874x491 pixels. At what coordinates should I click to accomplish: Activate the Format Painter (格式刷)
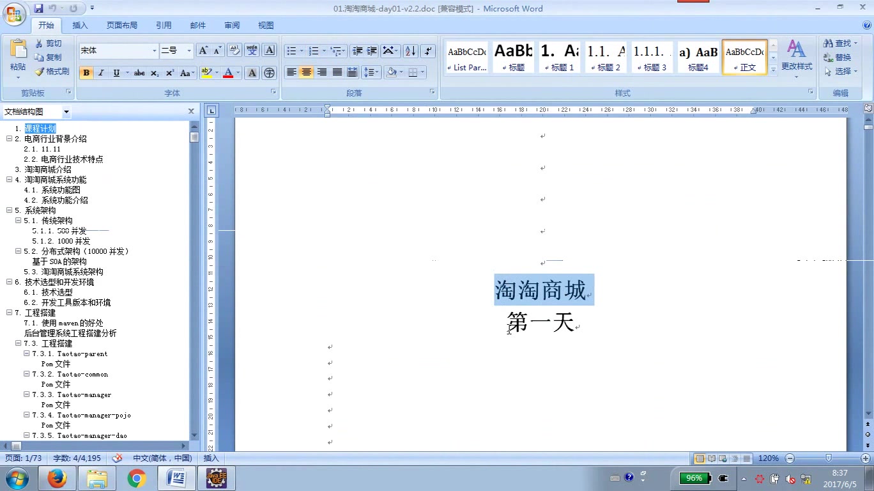click(x=52, y=72)
